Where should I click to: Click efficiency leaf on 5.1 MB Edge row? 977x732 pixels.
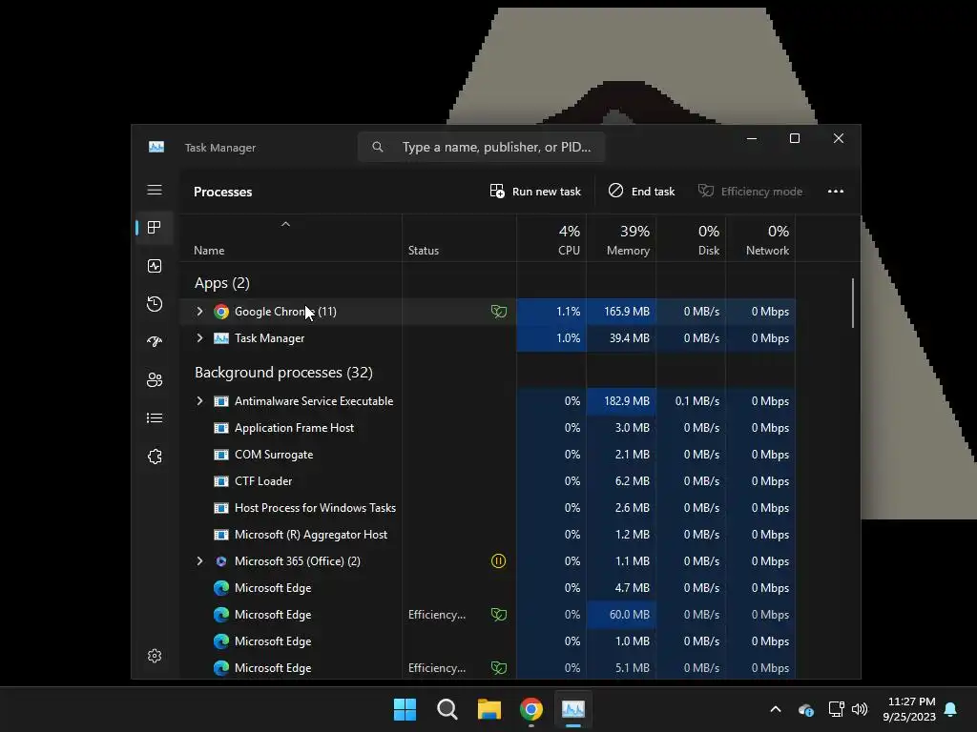[498, 668]
